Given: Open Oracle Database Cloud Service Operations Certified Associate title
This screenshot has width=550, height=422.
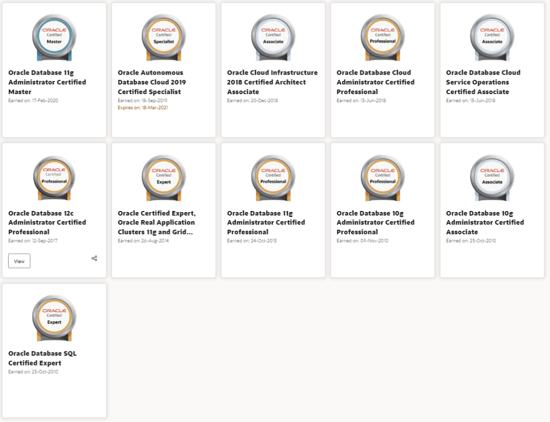Looking at the screenshot, I should [483, 82].
